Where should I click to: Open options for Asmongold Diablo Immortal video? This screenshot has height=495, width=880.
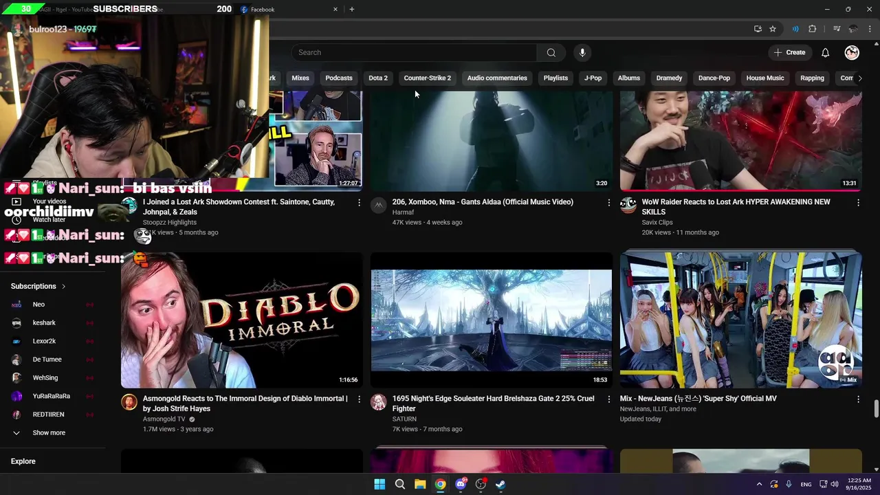359,399
